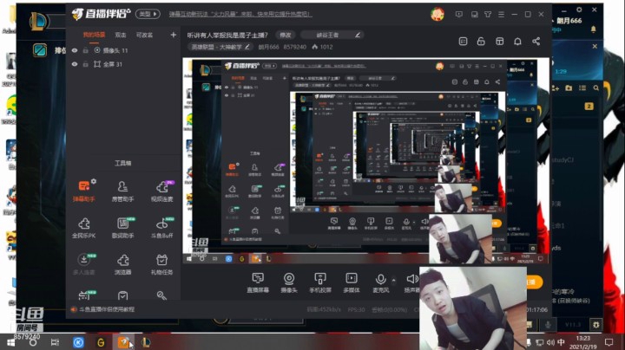Open the League client settings gear
This screenshot has height=350, width=625.
(579, 10)
